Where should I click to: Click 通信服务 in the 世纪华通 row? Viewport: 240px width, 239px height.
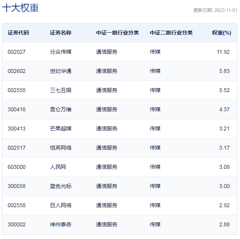(107, 71)
